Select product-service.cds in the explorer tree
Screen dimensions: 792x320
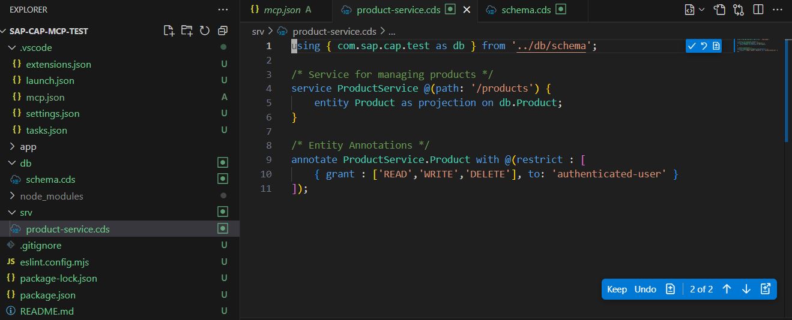click(x=68, y=229)
